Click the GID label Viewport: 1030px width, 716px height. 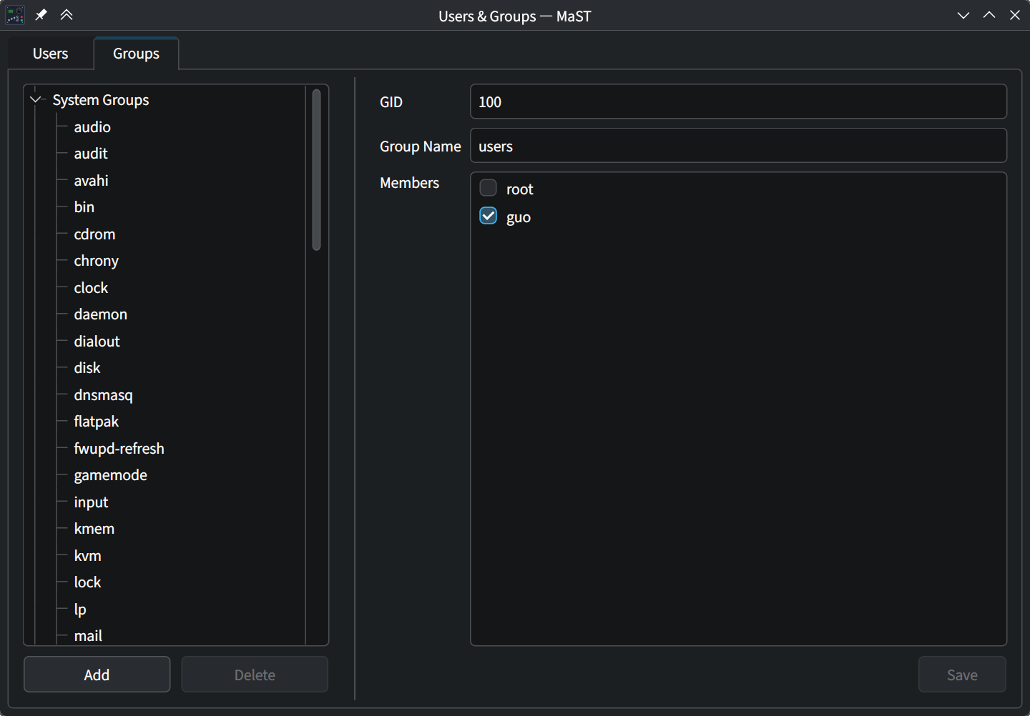click(391, 102)
